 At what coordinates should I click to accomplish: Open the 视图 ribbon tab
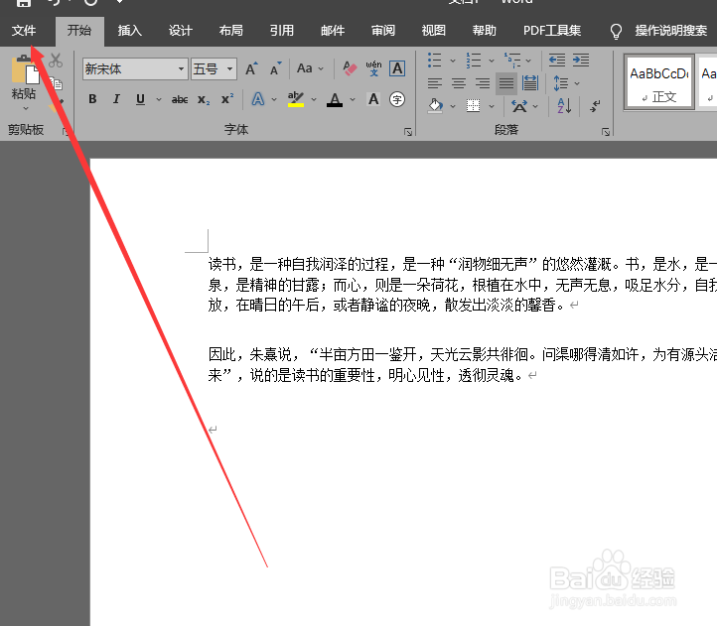[434, 31]
